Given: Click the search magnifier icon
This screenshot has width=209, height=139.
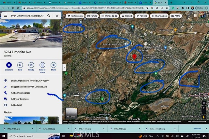Looking at the screenshot, I should (x=49, y=16).
